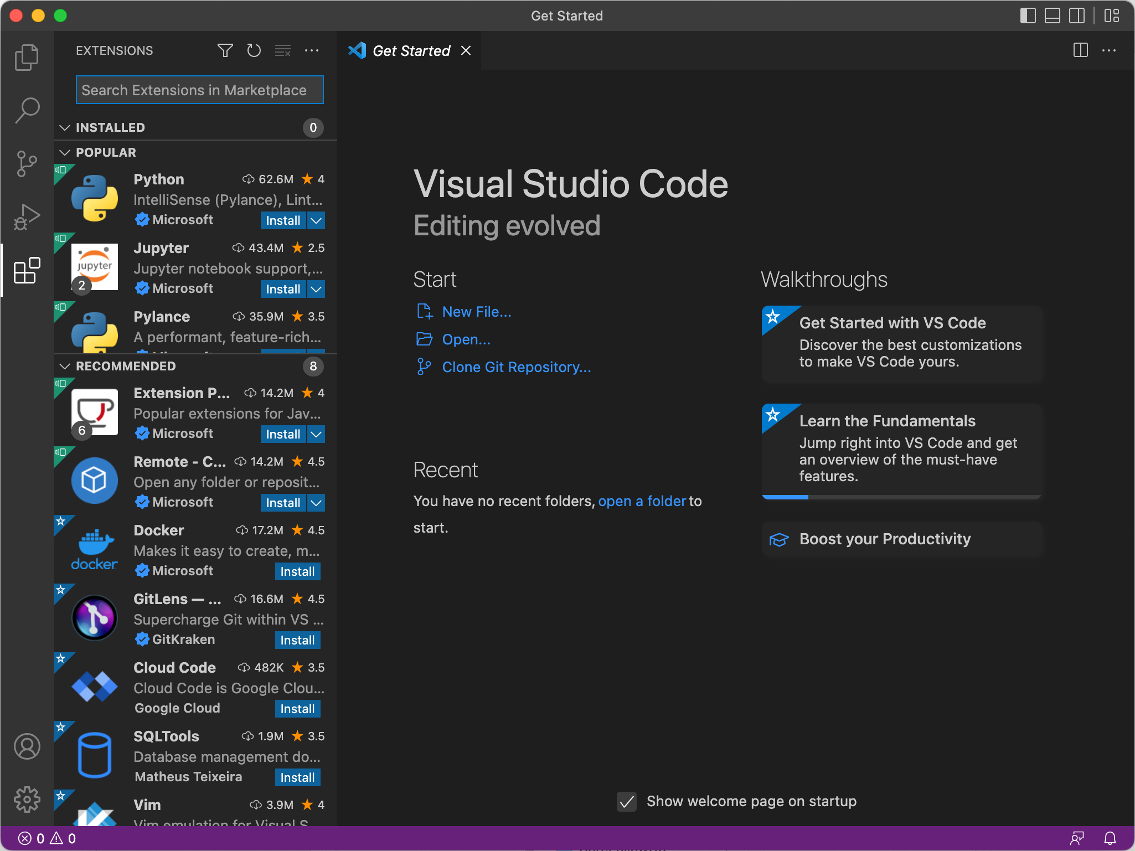Open the Source Control view
The image size is (1135, 851).
(x=27, y=163)
